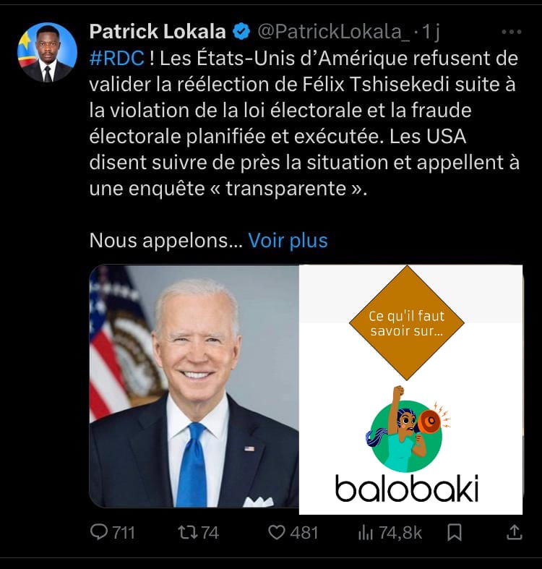Image resolution: width=542 pixels, height=569 pixels.
Task: Click the 711 replies count
Action: [x=124, y=533]
